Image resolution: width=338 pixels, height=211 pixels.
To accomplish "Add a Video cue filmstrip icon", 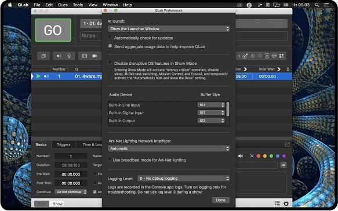I will [x=85, y=56].
